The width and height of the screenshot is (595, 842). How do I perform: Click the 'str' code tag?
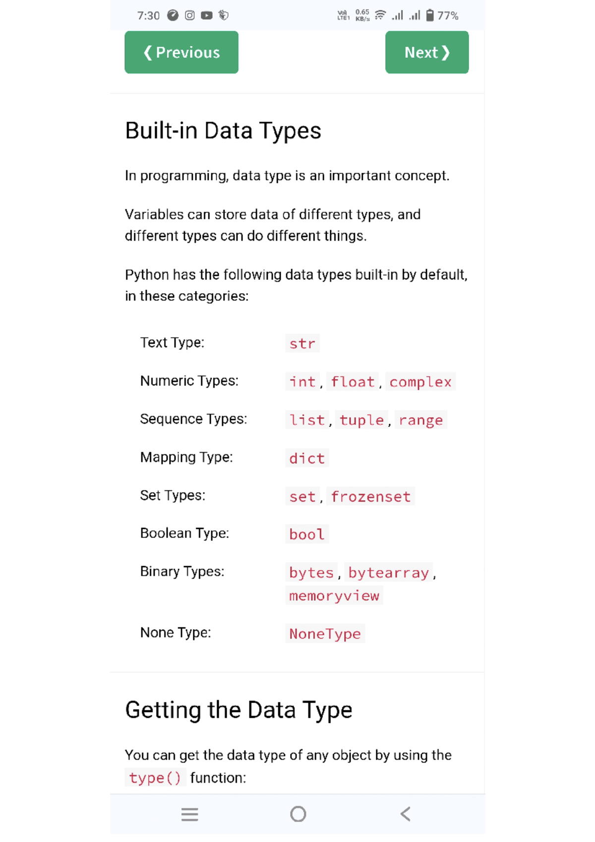302,343
